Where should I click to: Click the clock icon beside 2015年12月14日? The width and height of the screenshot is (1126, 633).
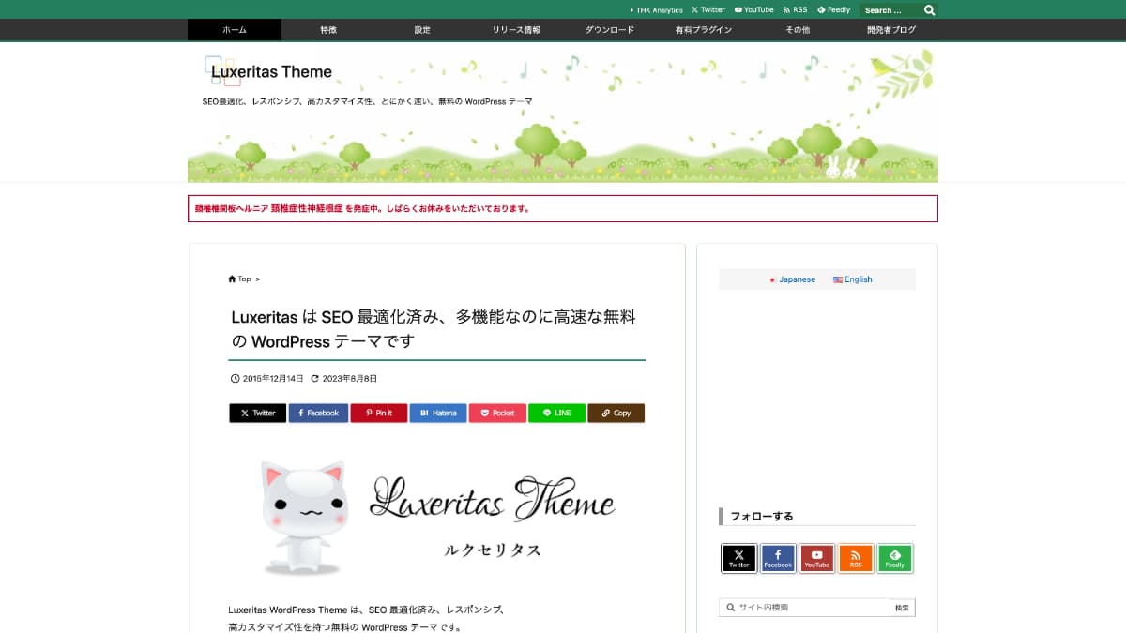point(235,379)
